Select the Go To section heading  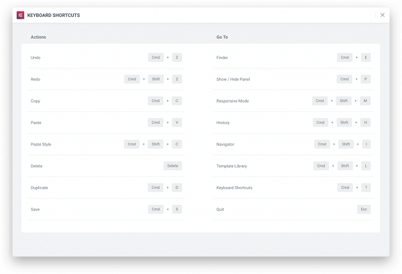(x=222, y=37)
